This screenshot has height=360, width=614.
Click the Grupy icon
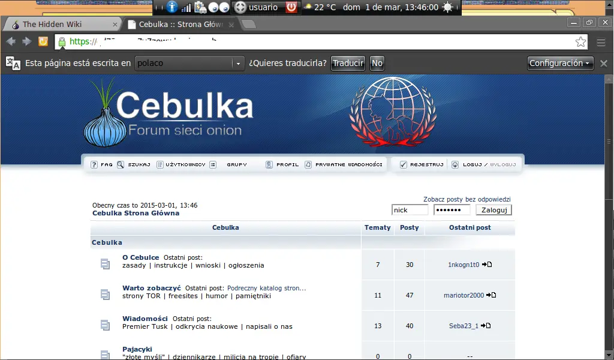(213, 164)
